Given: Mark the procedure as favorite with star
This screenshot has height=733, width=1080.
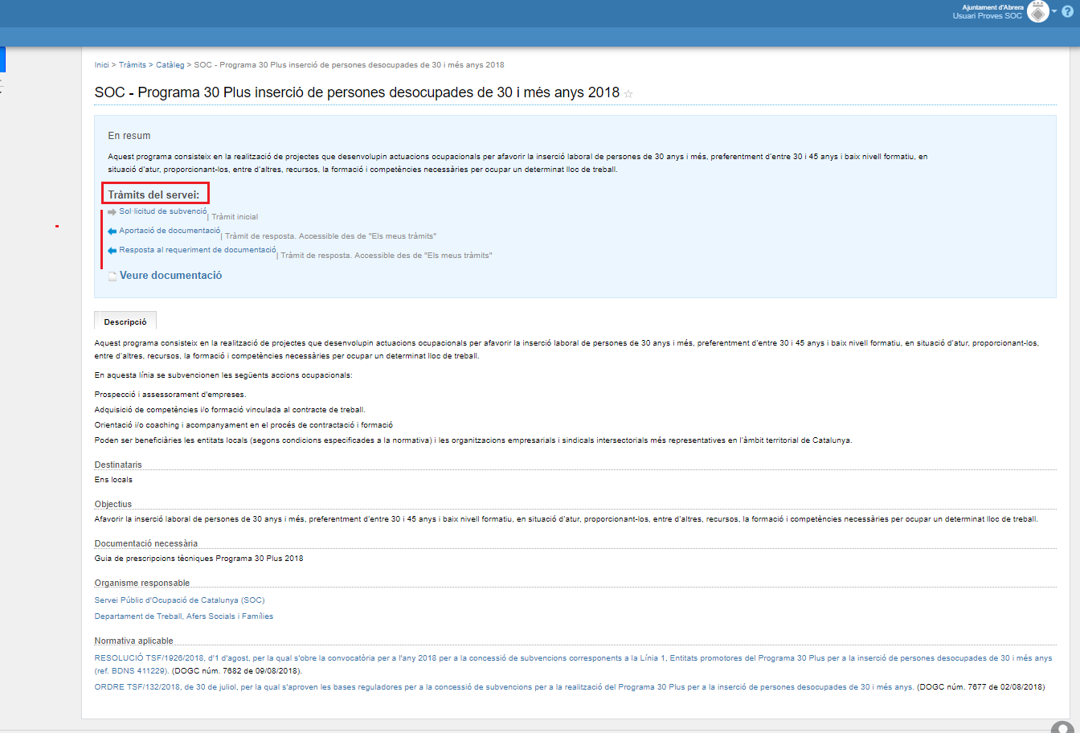Looking at the screenshot, I should tap(628, 94).
